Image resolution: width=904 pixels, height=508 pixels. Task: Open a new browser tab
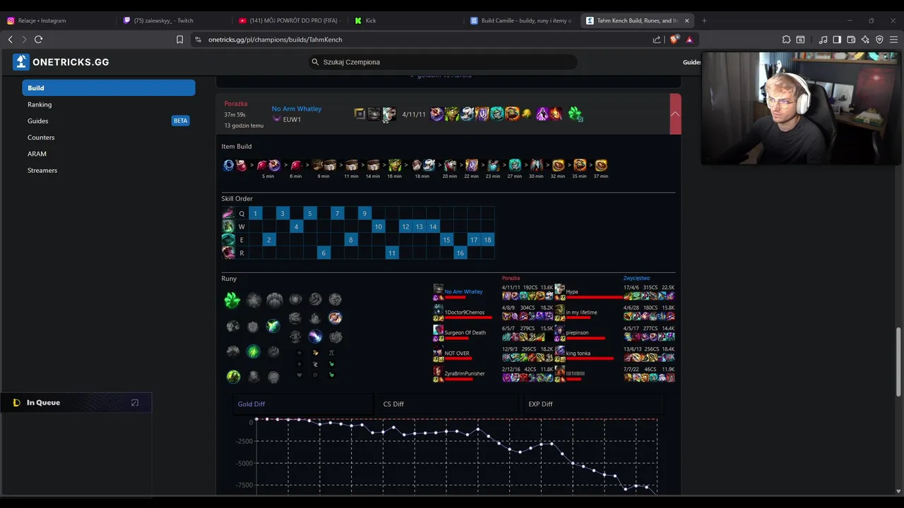coord(704,20)
